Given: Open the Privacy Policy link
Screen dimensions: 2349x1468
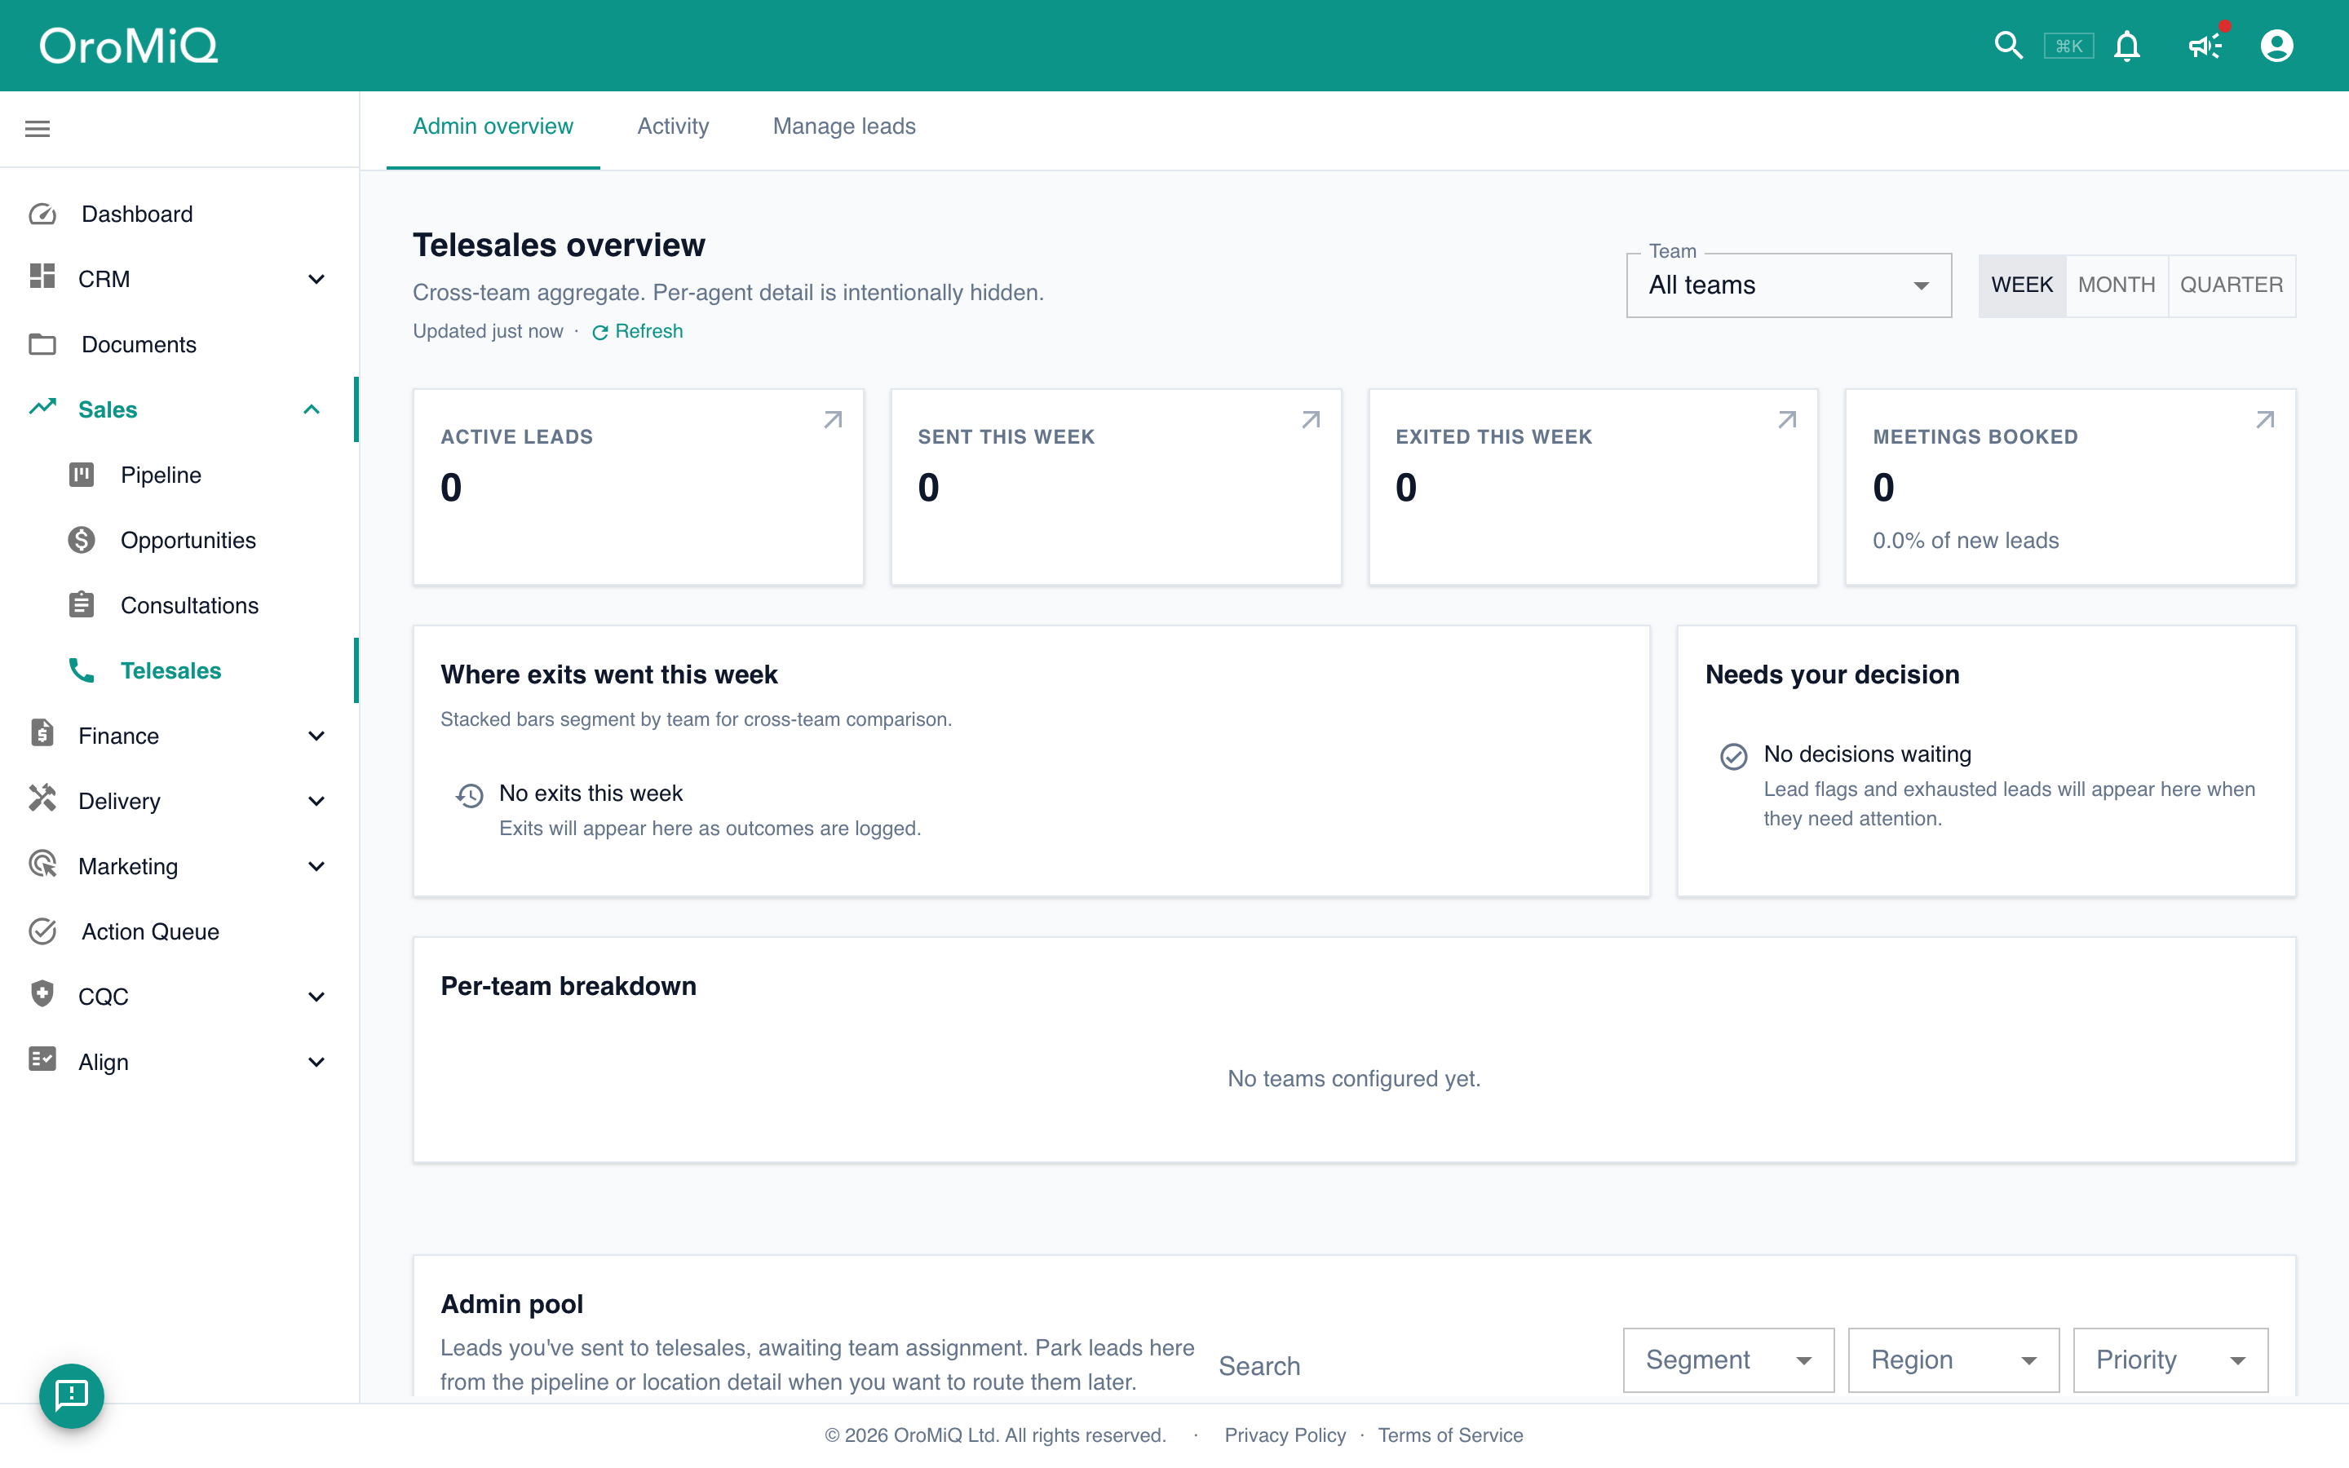Looking at the screenshot, I should (1284, 1435).
